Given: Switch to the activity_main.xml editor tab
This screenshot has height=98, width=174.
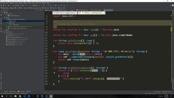Looking at the screenshot, I should pos(51,10).
